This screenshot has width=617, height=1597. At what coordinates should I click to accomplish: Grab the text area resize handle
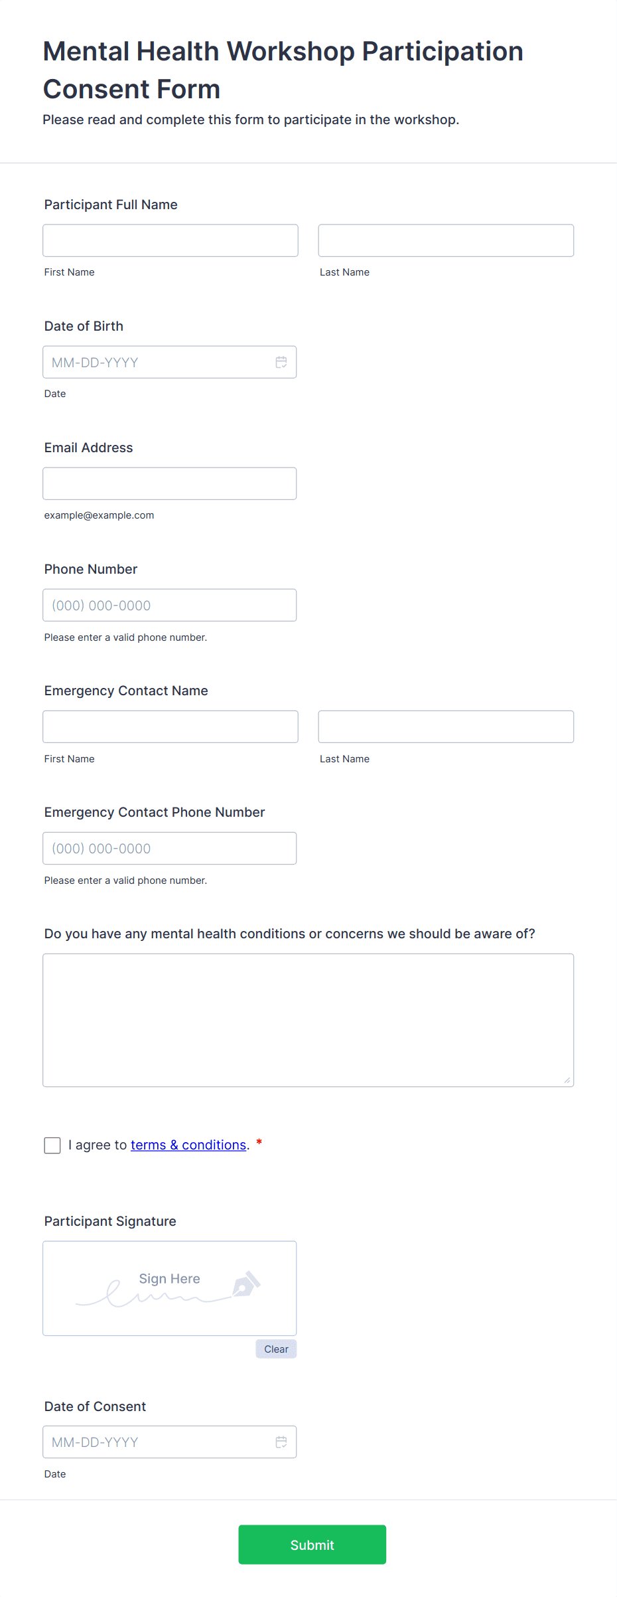567,1080
